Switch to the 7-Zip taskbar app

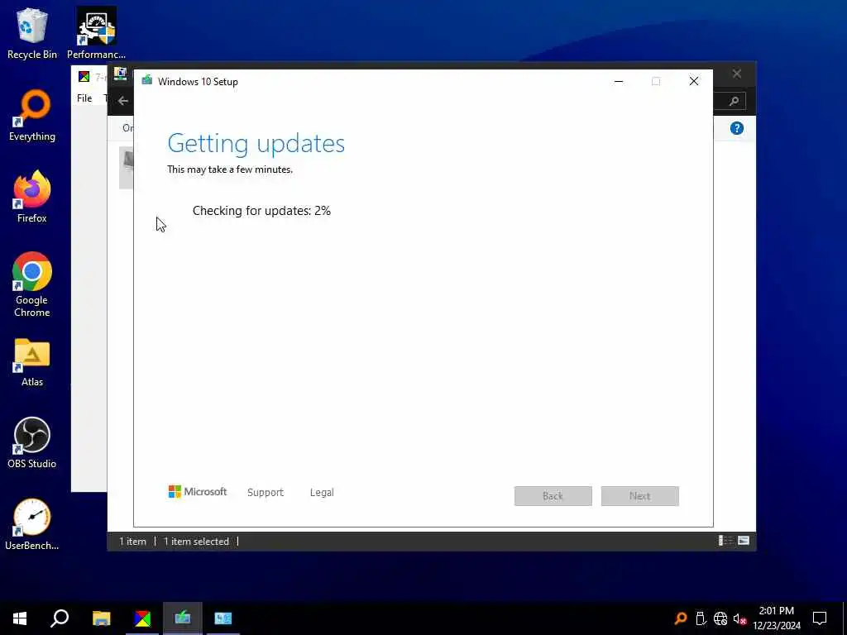click(142, 618)
